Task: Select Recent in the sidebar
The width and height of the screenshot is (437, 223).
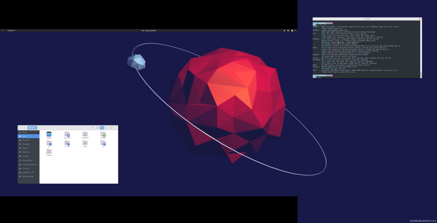Action: (x=28, y=132)
